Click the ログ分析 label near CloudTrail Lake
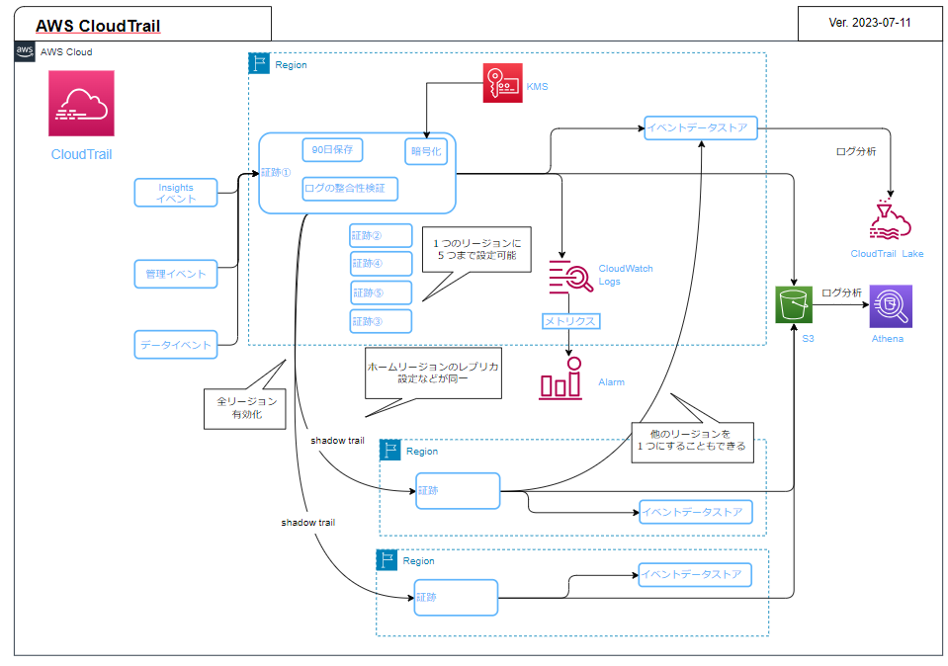The width and height of the screenshot is (948, 666). click(x=855, y=151)
